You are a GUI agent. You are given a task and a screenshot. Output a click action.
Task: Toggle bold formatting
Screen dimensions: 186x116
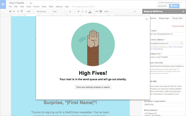coord(78,12)
